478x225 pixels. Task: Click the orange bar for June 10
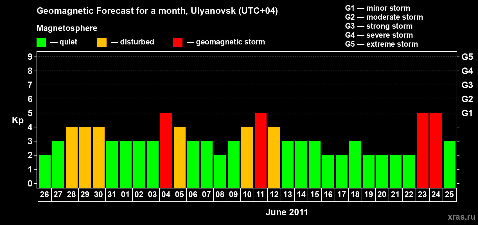[x=247, y=157]
